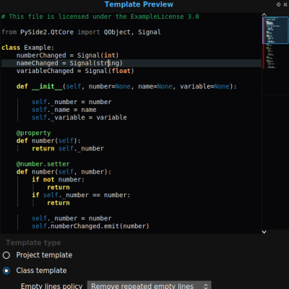The image size is (289, 289).
Task: Float the Template Preview dock panel
Action: coord(278,4)
